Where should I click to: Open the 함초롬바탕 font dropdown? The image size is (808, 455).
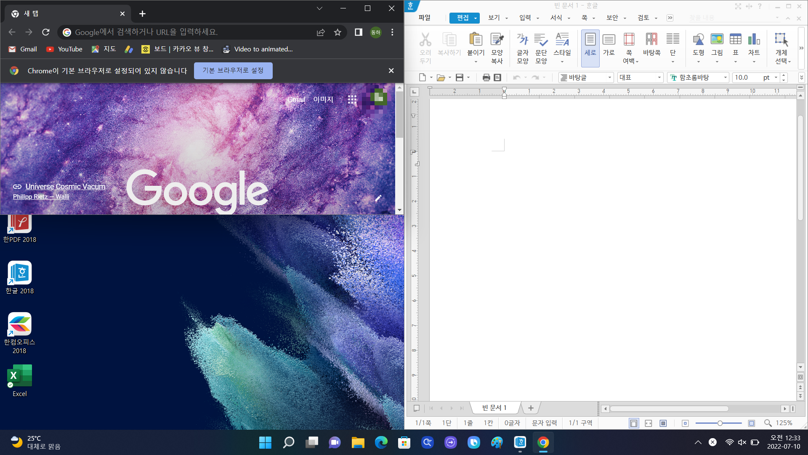725,78
